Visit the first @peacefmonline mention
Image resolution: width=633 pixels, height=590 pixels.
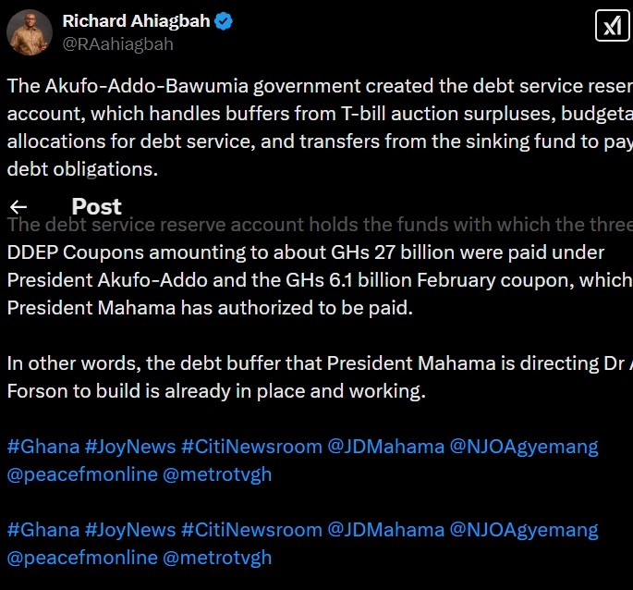81,475
